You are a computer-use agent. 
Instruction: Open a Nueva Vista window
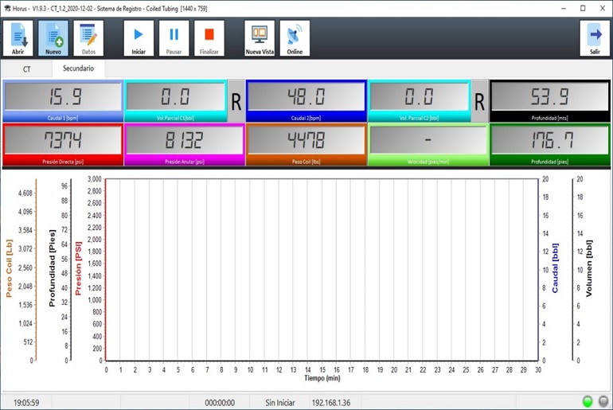[260, 37]
